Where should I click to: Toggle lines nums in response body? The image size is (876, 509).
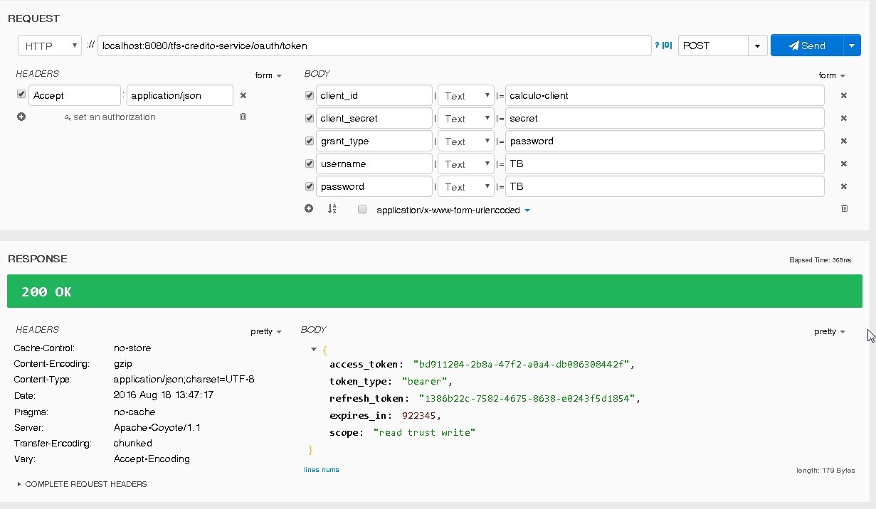point(321,470)
